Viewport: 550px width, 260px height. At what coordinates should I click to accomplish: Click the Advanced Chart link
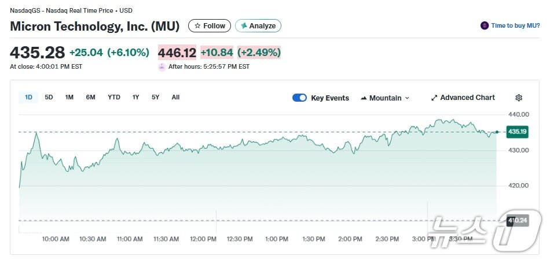click(x=467, y=98)
